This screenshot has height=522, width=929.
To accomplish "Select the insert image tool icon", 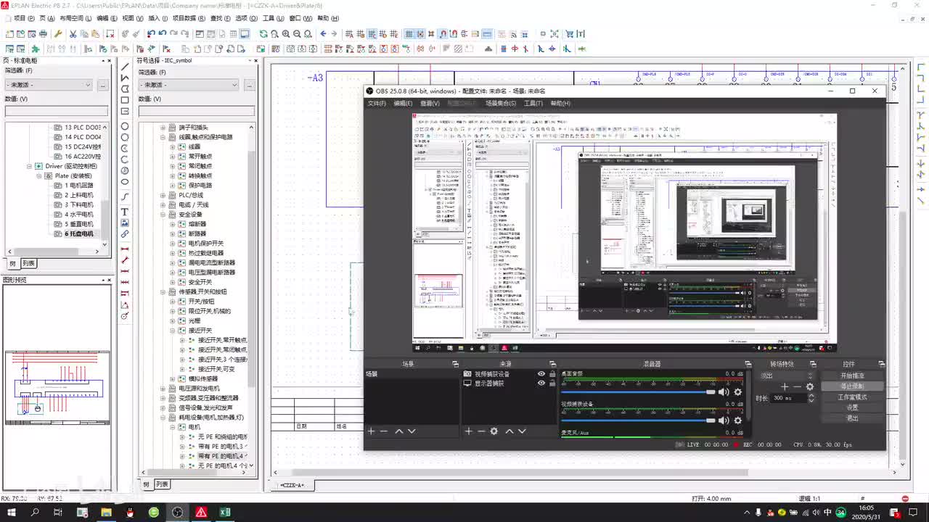I will pyautogui.click(x=125, y=223).
